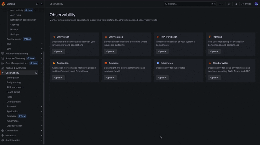Viewport: 260px width, 145px height.
Task: Click the Invite button
Action: [246, 4]
